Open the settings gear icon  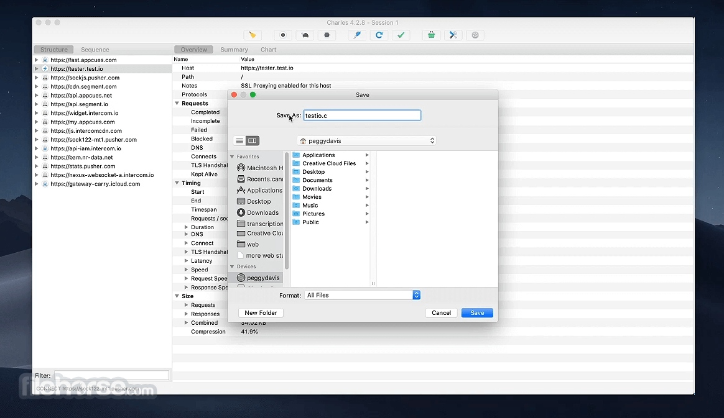point(475,35)
